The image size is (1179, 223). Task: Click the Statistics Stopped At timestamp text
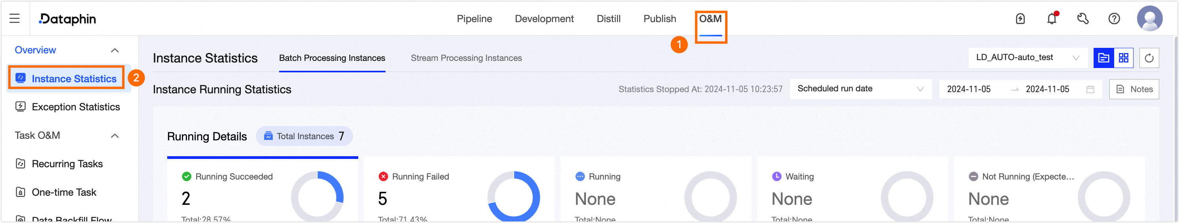point(700,89)
